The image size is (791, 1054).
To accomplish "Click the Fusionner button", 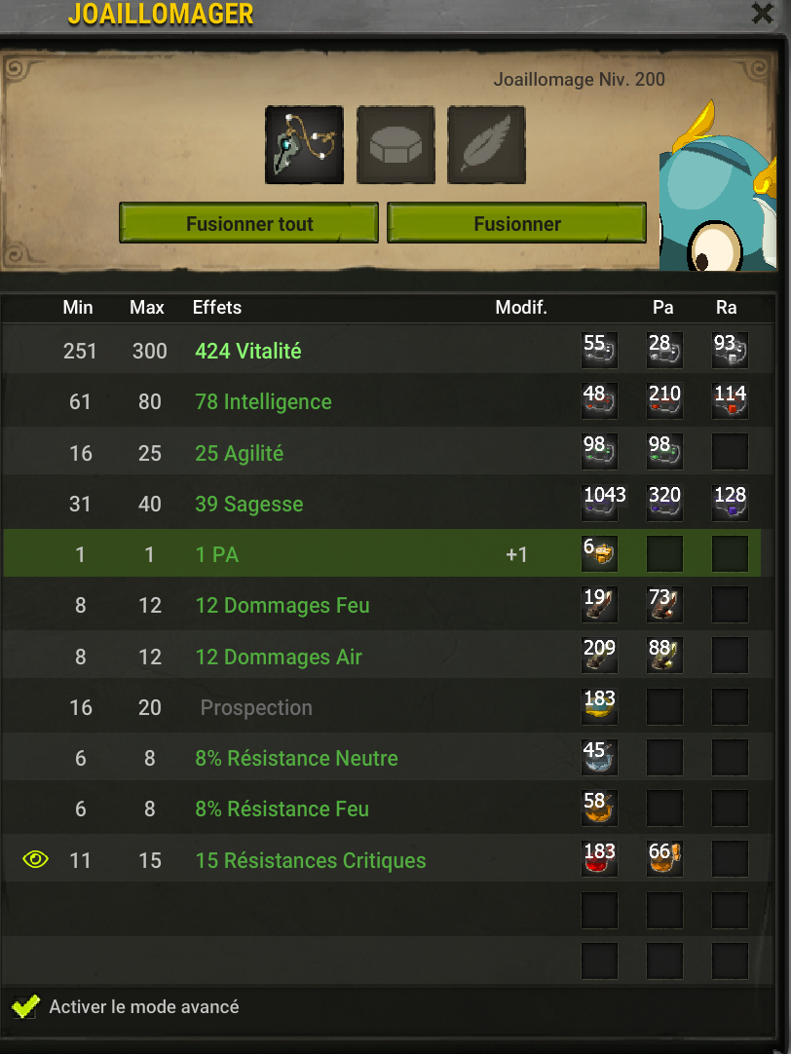I will pos(517,223).
